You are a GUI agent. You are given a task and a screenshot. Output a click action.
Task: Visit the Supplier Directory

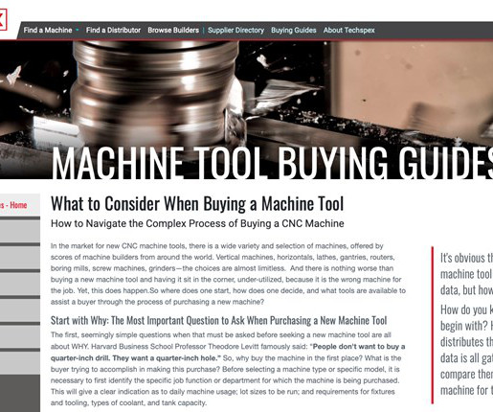coord(235,30)
